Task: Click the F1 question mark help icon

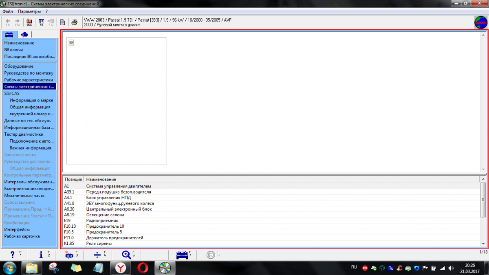Action: 13,255
